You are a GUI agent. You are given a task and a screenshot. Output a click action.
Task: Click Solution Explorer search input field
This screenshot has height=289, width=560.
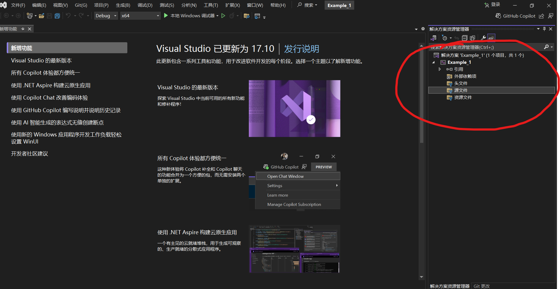click(x=486, y=47)
